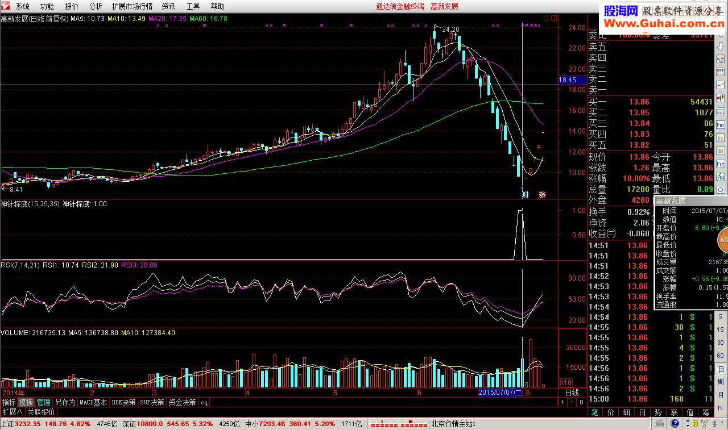Image resolution: width=728 pixels, height=430 pixels.
Task: Select the 资金决策 template
Action: (x=182, y=402)
